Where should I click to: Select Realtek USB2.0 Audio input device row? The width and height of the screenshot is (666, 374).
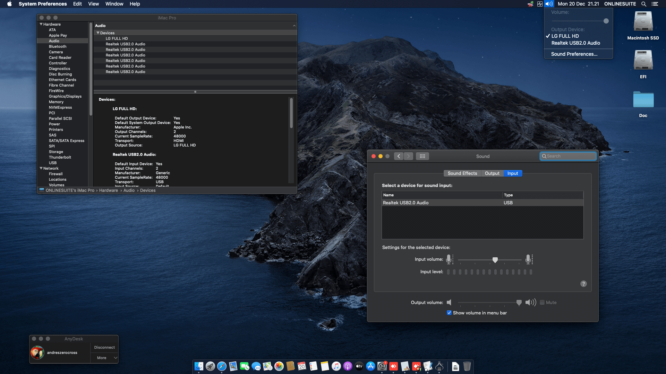click(x=483, y=203)
